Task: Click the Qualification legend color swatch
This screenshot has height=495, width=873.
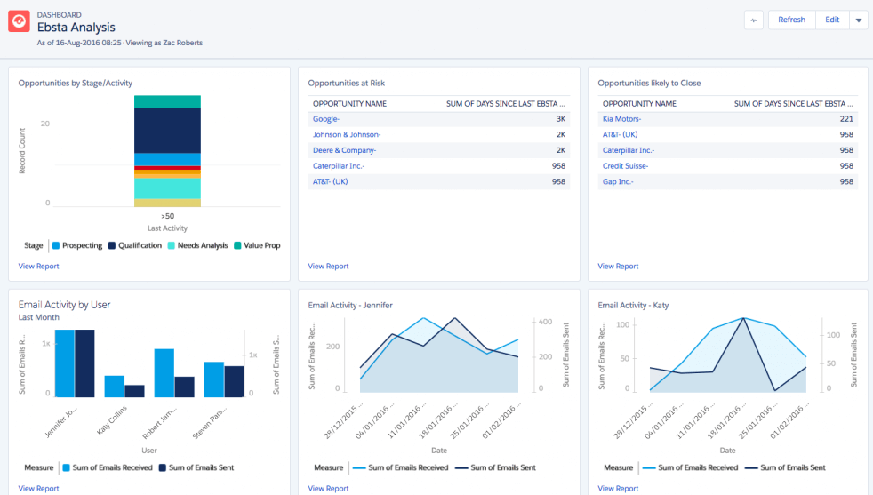Action: [113, 245]
